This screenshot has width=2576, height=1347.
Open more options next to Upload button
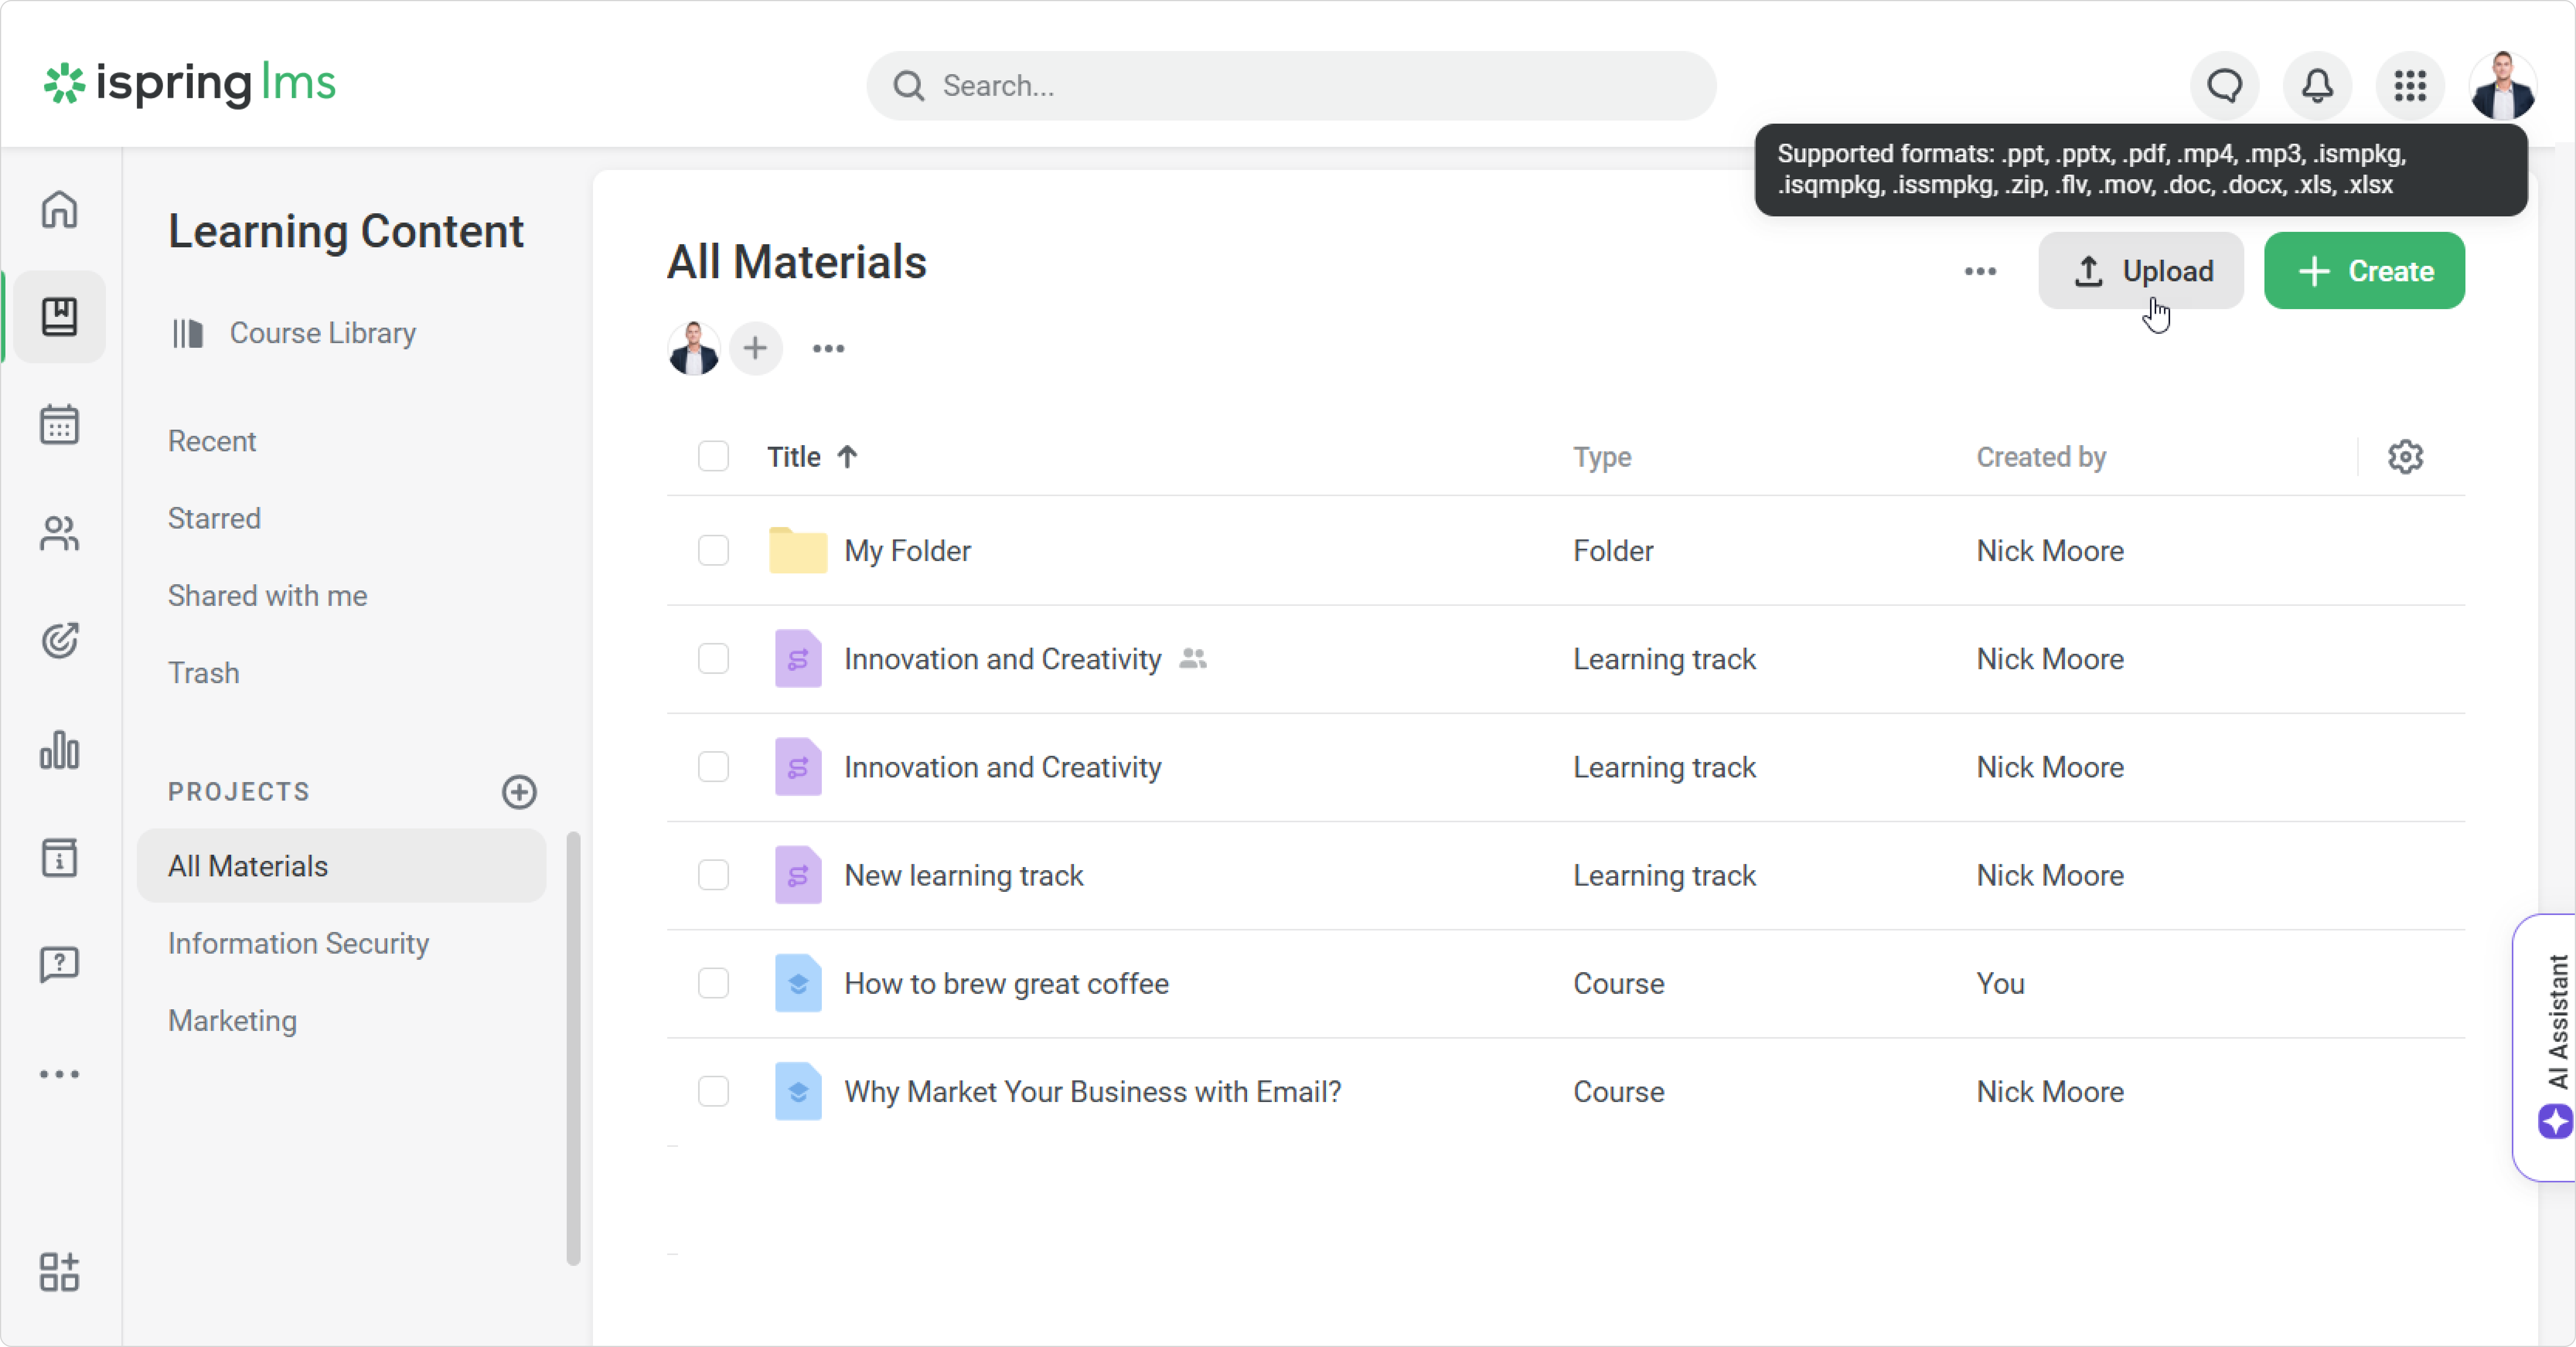click(x=1979, y=271)
